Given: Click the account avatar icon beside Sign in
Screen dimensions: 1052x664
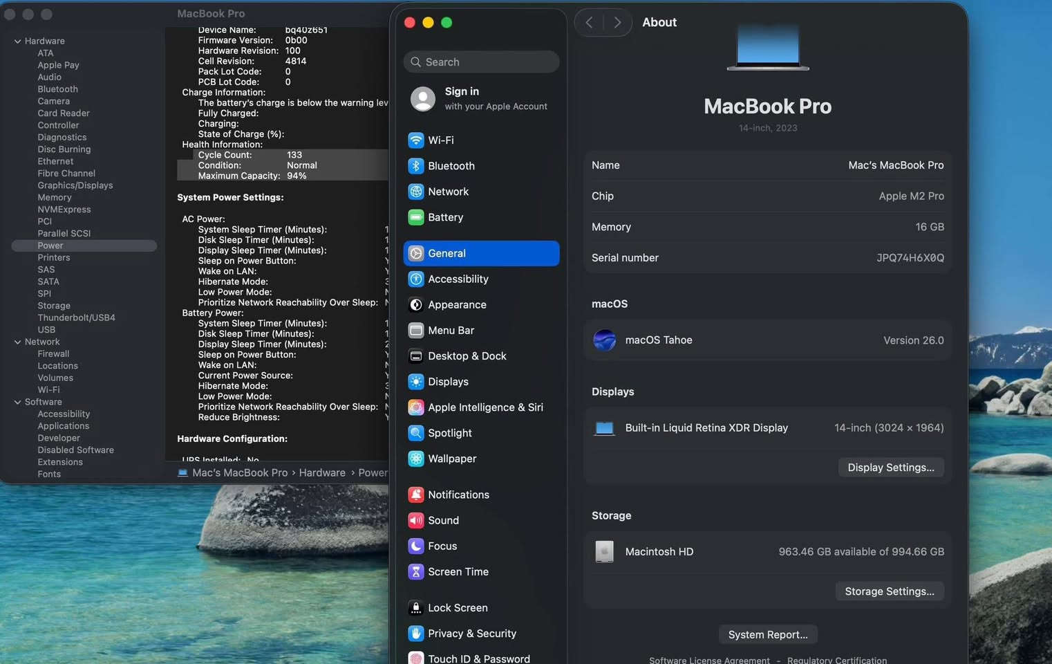Looking at the screenshot, I should [423, 99].
